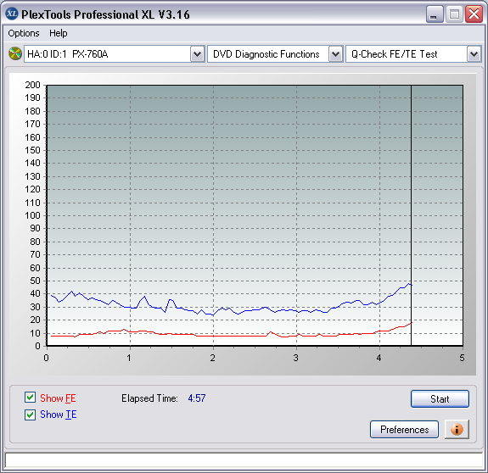This screenshot has height=473, width=488.
Task: Toggle the red Show FE label
Action: click(x=58, y=398)
